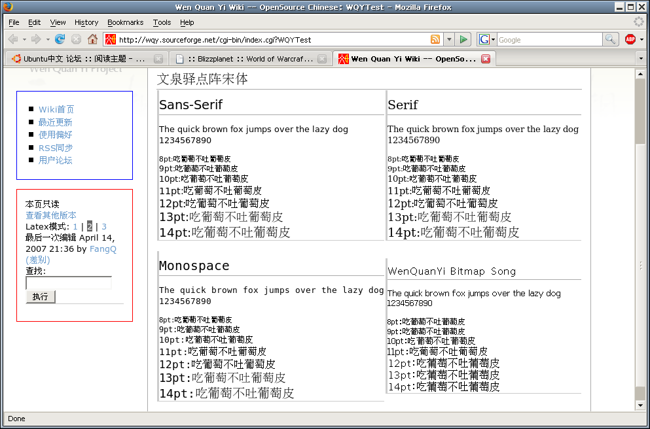
Task: Click the Stop loading button
Action: [76, 39]
